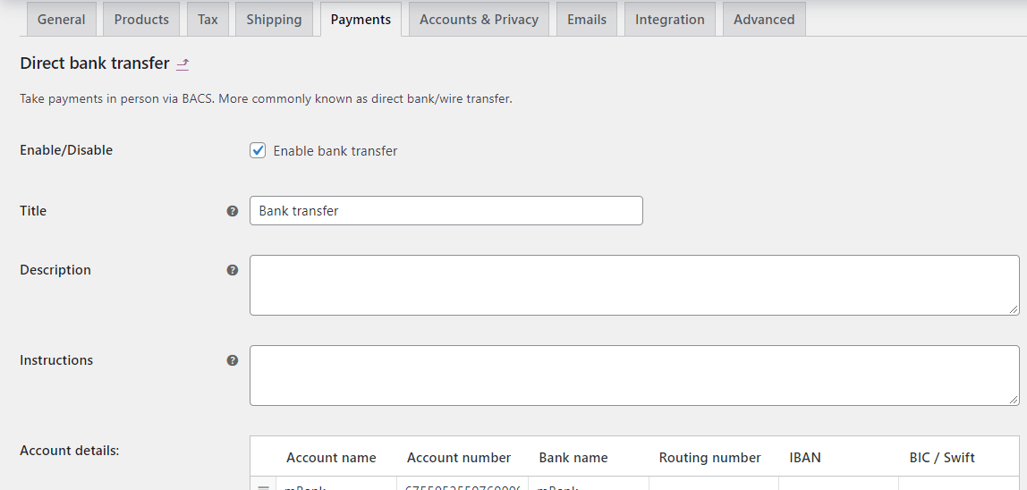Click inside the Description text area
Screen dimensions: 1027x490
pos(633,285)
